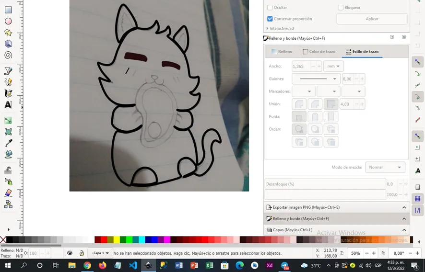The width and height of the screenshot is (425, 272).
Task: Click the zoom in plus button
Action: (374, 253)
